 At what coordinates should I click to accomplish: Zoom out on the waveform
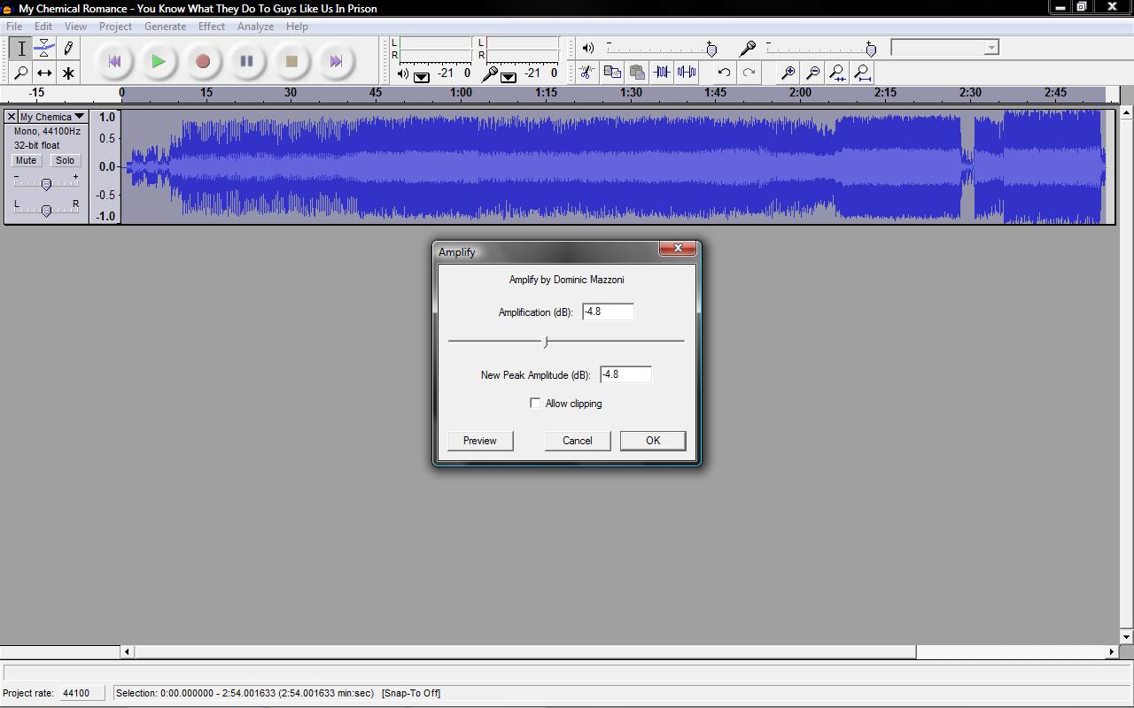point(812,73)
